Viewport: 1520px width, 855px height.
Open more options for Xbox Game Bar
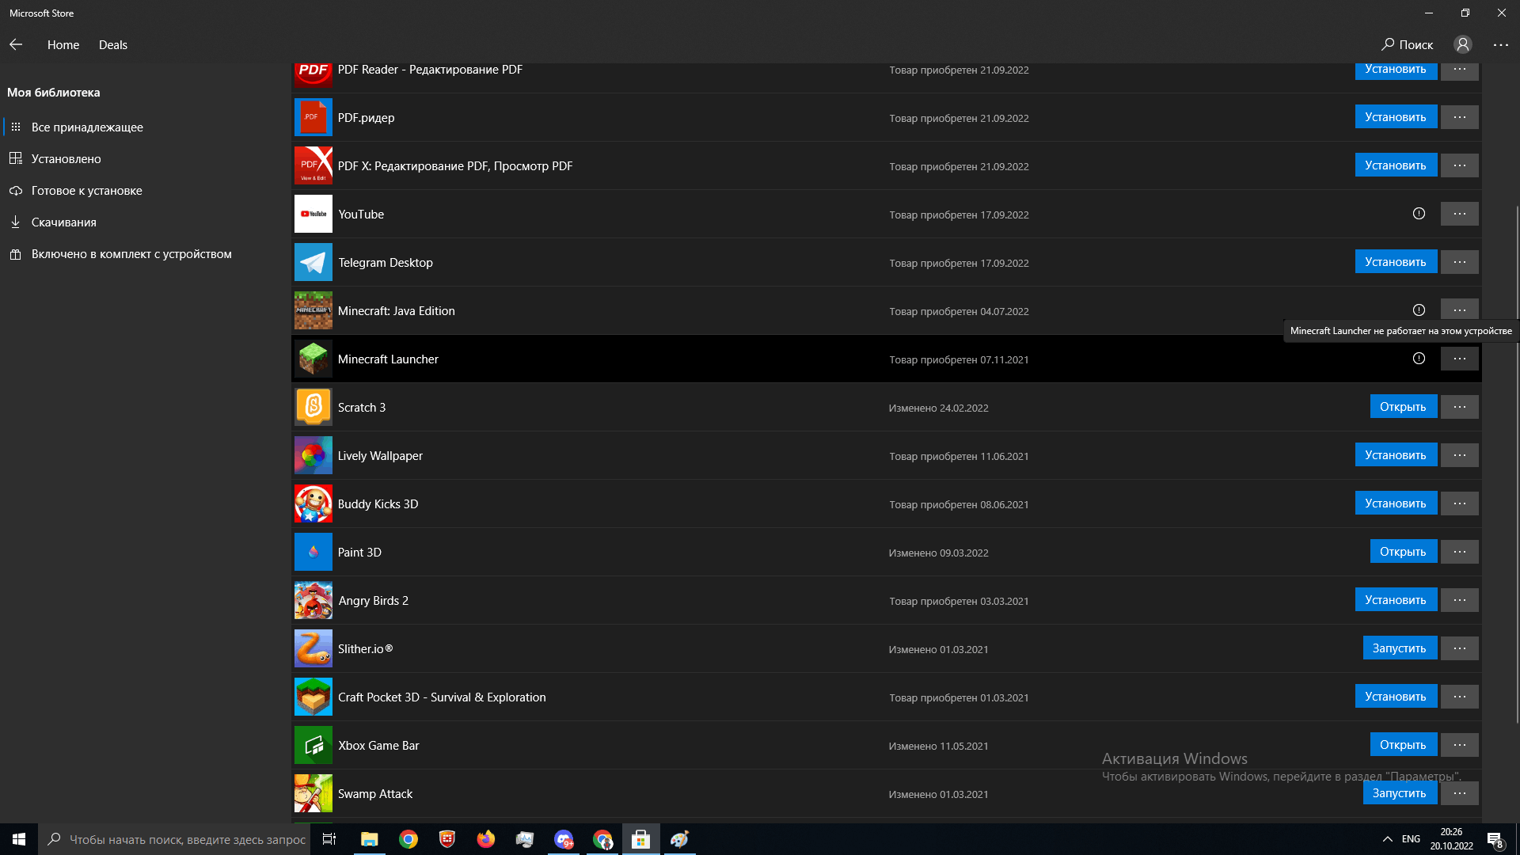click(1460, 745)
